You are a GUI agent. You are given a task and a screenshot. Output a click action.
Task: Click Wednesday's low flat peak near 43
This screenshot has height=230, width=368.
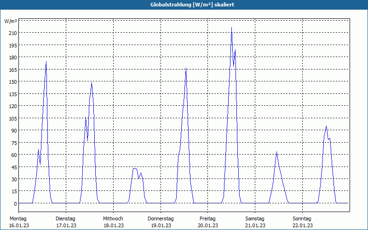tap(135, 168)
